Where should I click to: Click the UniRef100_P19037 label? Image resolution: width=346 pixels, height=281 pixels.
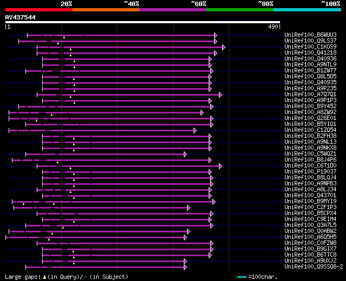pyautogui.click(x=310, y=172)
